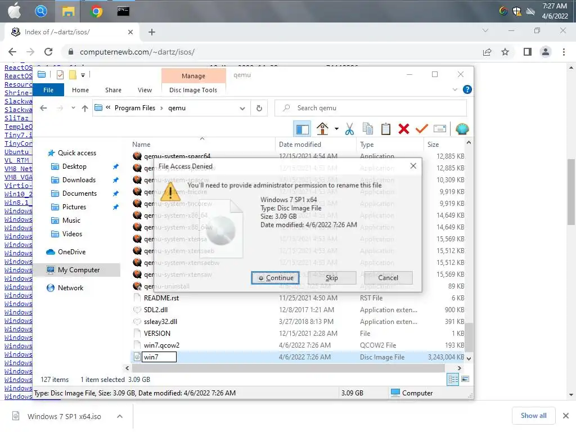The image size is (576, 432).
Task: Toggle the preview pane toolbar icon
Action: (302, 129)
